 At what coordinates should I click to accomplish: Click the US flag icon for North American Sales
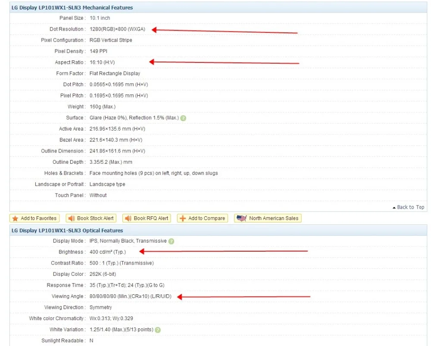coord(242,218)
